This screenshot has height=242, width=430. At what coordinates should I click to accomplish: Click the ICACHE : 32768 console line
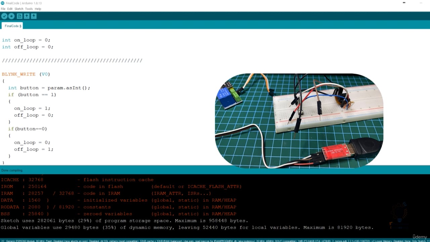[77, 180]
